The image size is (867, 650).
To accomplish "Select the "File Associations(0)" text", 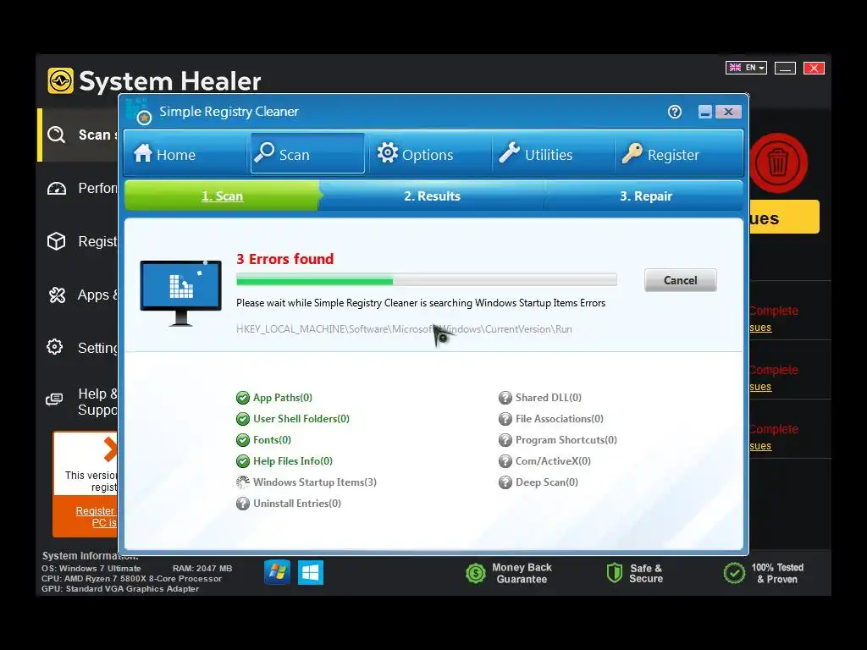I will 560,418.
